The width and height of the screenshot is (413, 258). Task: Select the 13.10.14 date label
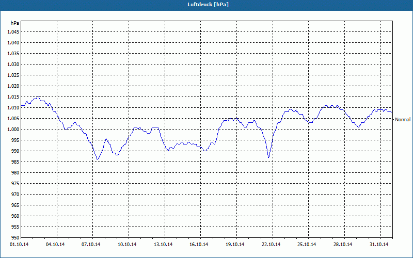tap(163, 245)
